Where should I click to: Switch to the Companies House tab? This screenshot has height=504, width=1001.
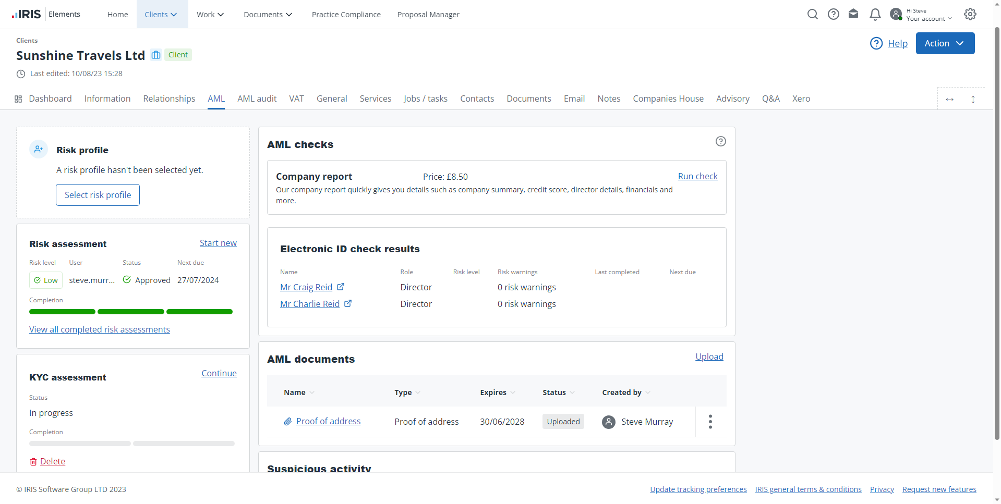point(668,99)
